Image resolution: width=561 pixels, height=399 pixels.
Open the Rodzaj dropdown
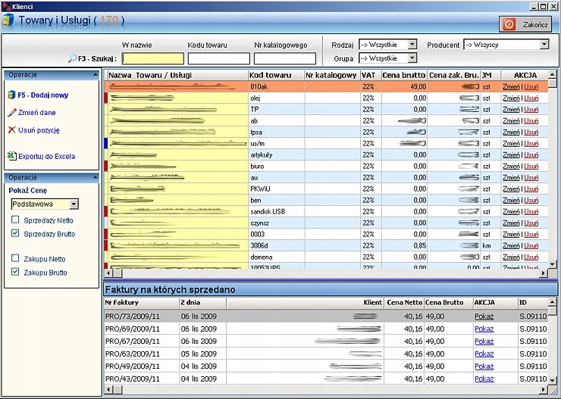point(412,45)
